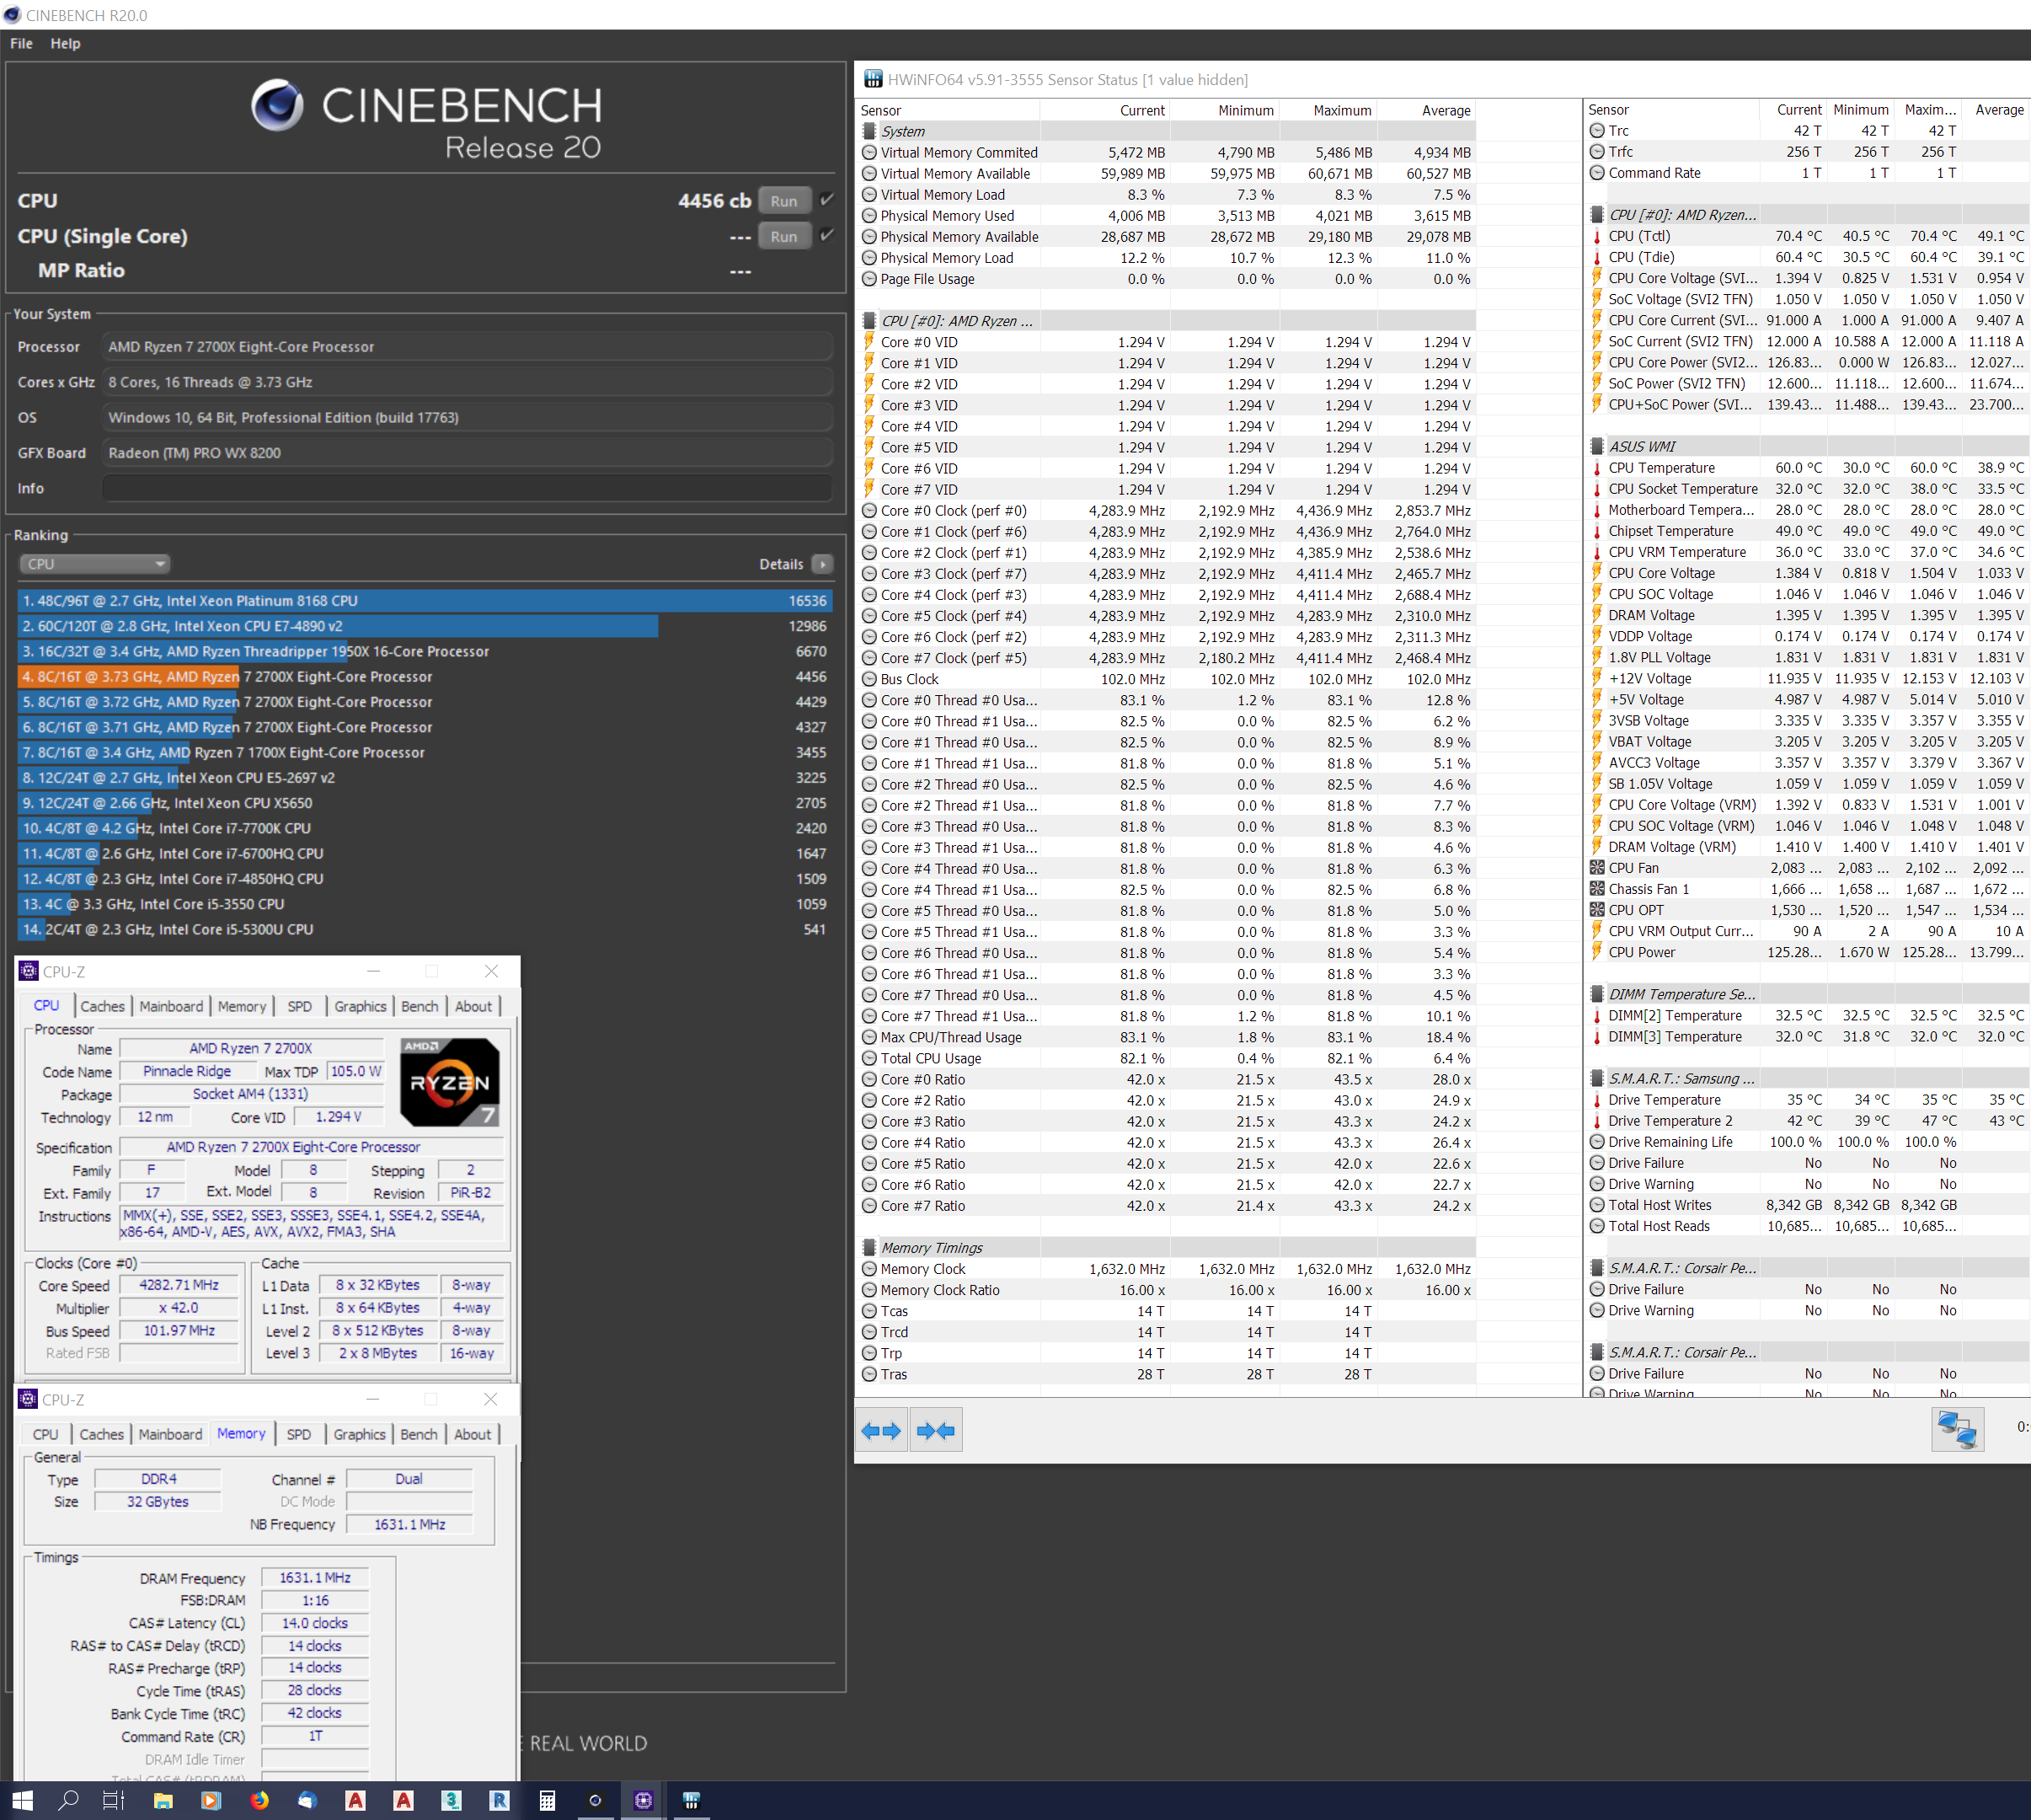
Task: Open Revit icon in taskbar
Action: [499, 1801]
